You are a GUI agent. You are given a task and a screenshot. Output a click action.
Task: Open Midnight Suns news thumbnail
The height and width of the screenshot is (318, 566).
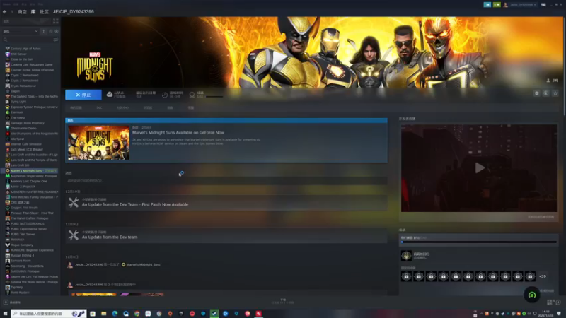(98, 143)
